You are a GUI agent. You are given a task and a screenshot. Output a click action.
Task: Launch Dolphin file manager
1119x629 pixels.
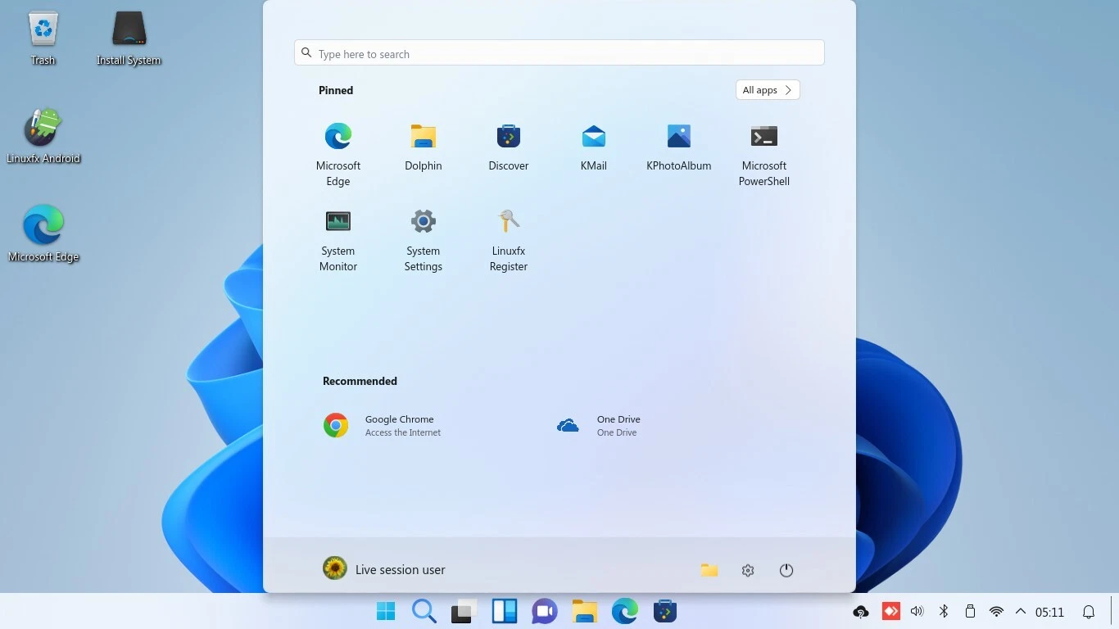pyautogui.click(x=424, y=147)
